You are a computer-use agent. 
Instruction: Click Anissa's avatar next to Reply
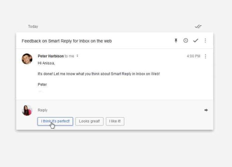(x=27, y=110)
